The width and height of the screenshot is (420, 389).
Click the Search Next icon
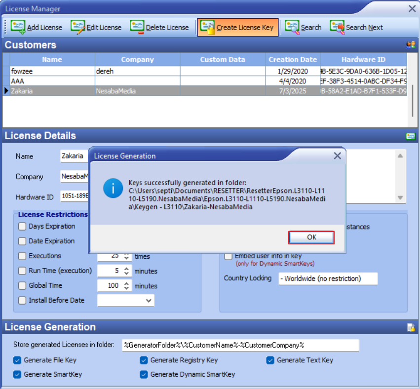pyautogui.click(x=338, y=27)
